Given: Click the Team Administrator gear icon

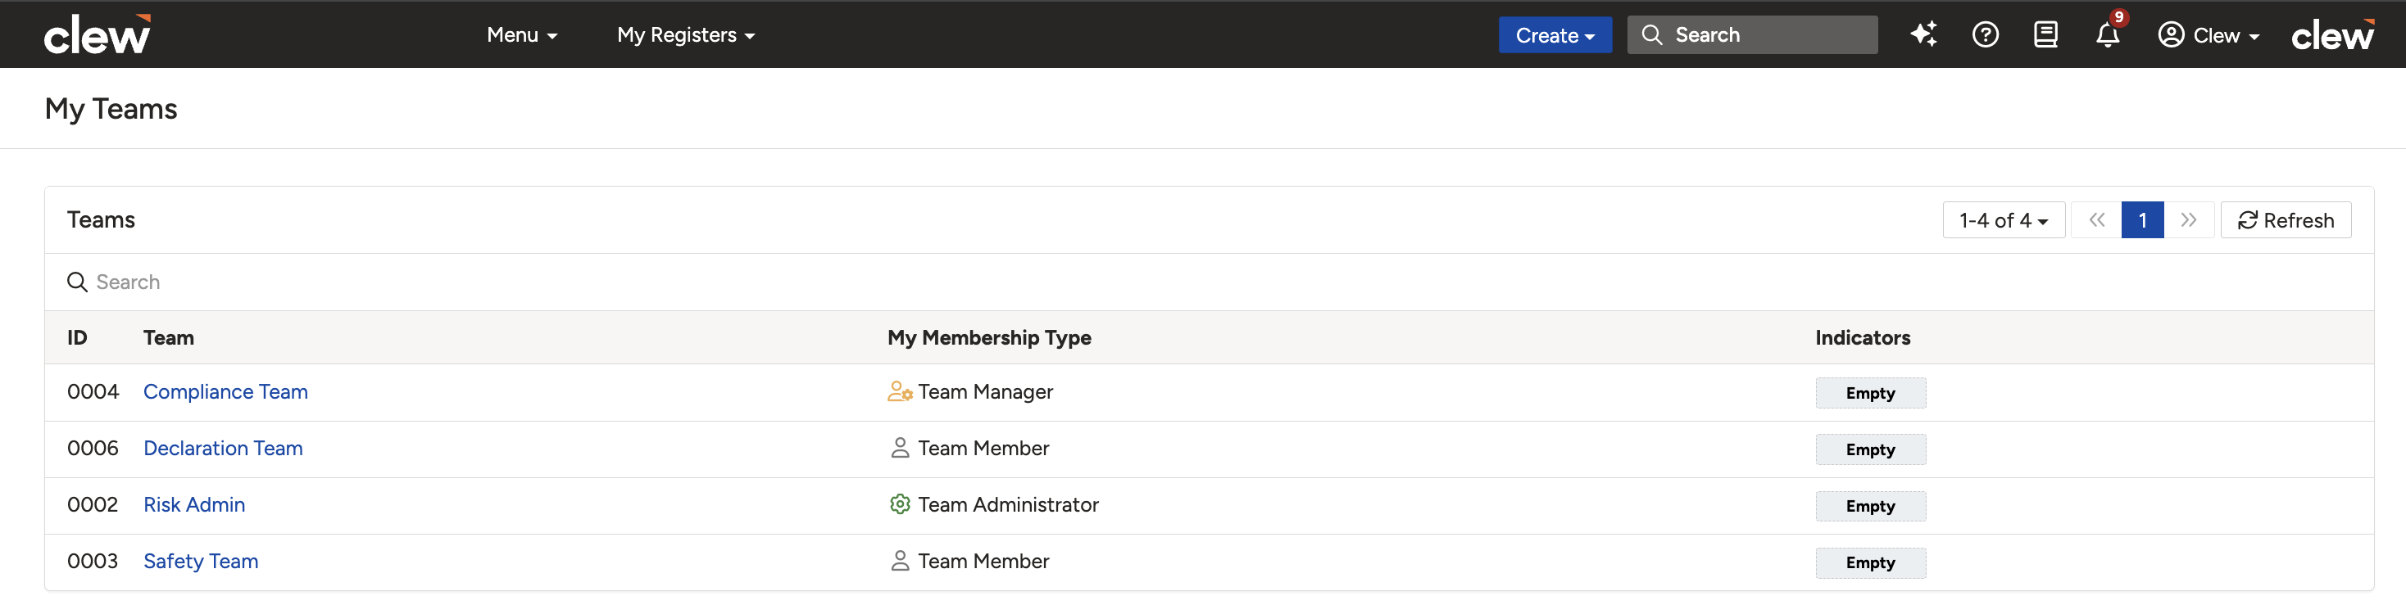Looking at the screenshot, I should coord(900,505).
